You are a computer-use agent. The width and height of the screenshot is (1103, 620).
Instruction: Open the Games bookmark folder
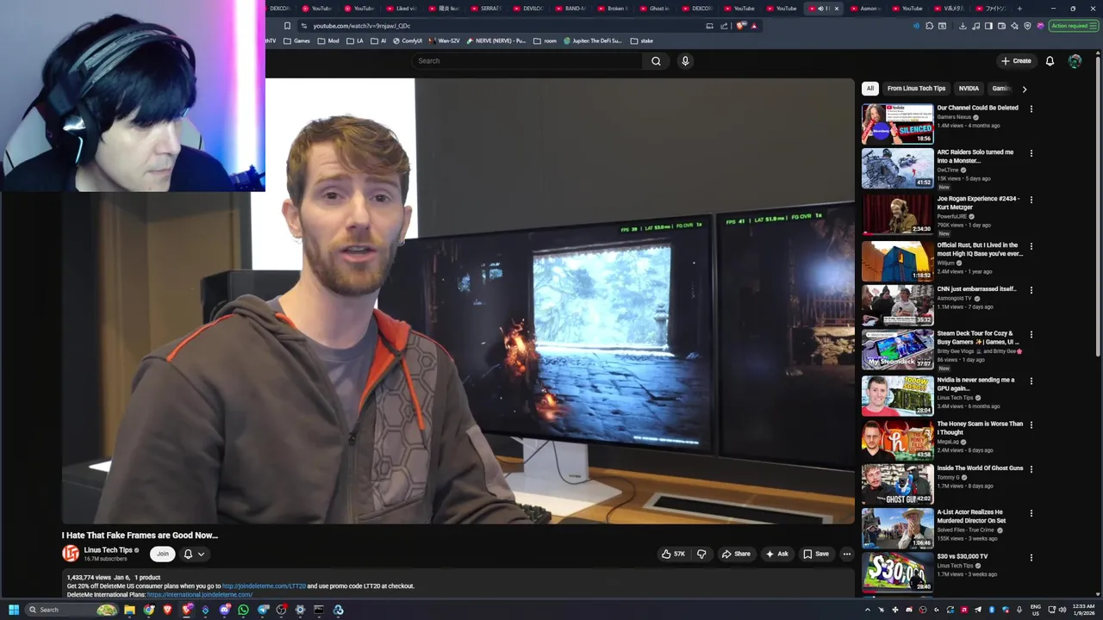[296, 40]
